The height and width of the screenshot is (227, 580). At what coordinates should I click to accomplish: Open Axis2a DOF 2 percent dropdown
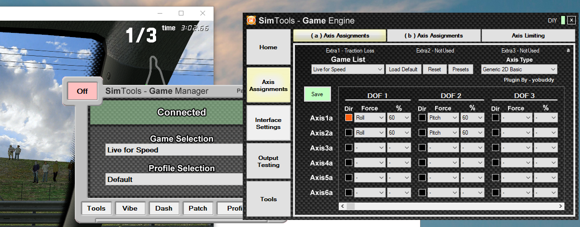point(472,133)
